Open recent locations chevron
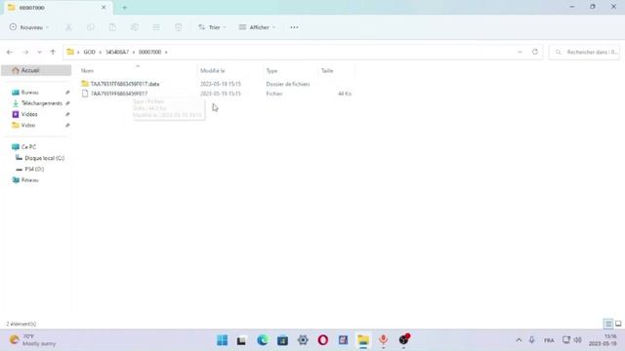Screen dimensions: 625x351 [39, 52]
